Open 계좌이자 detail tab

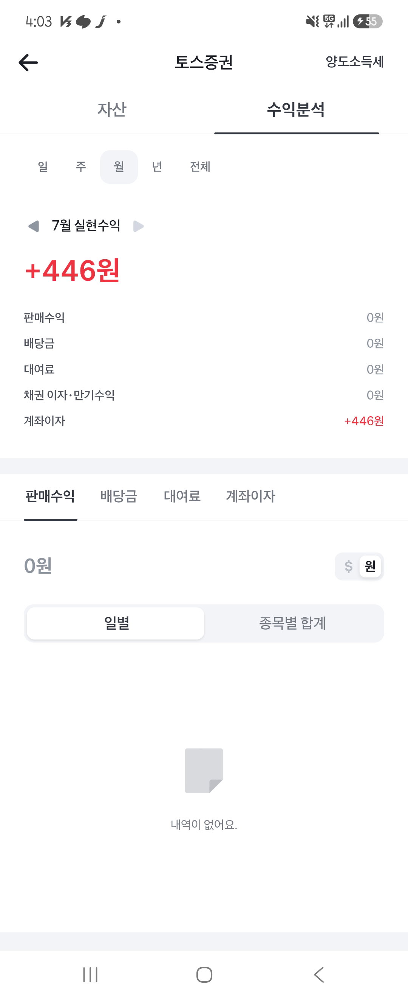pyautogui.click(x=250, y=496)
